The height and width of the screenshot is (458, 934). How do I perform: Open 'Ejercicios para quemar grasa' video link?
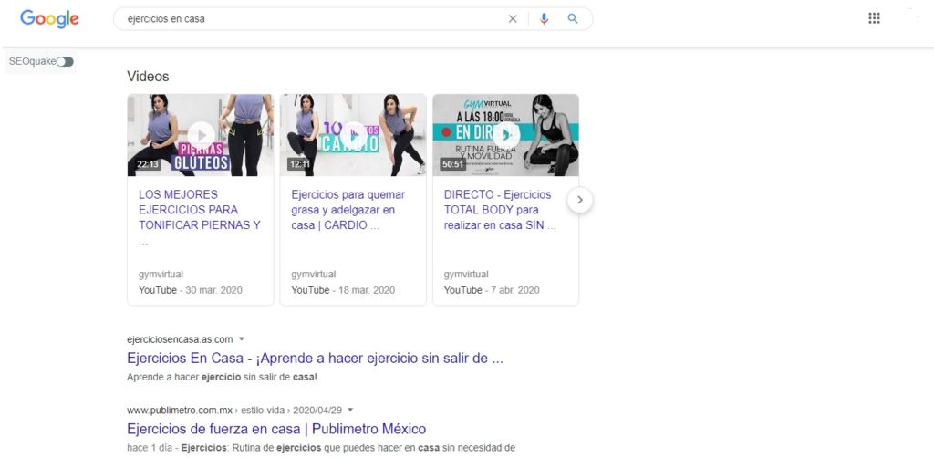[348, 210]
